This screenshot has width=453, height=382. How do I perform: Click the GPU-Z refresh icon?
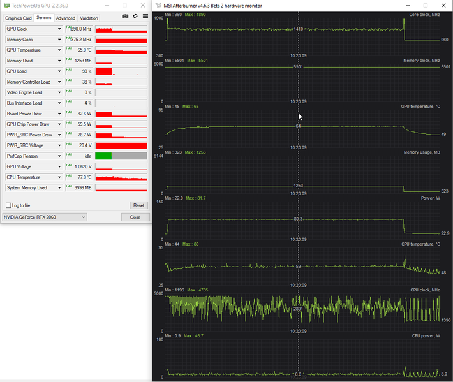[135, 16]
